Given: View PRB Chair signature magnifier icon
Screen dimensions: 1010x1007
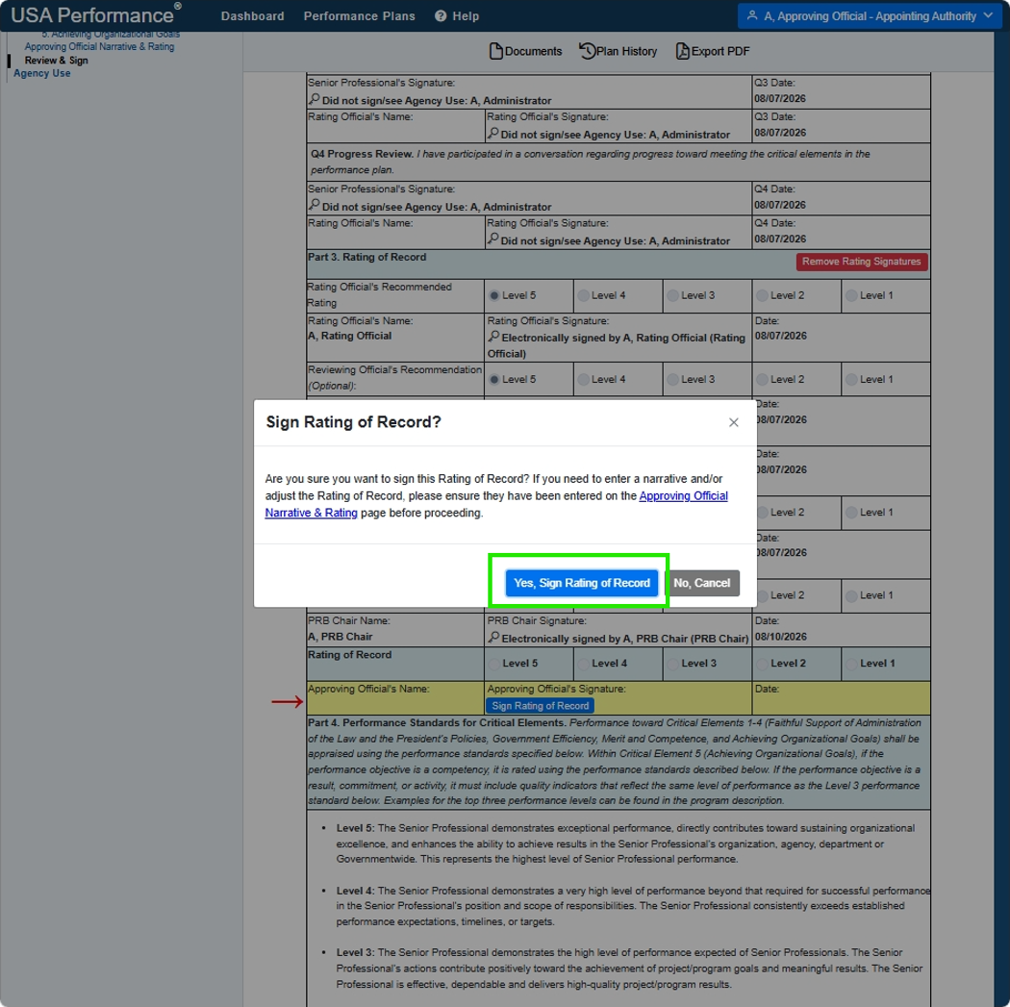Looking at the screenshot, I should 493,638.
